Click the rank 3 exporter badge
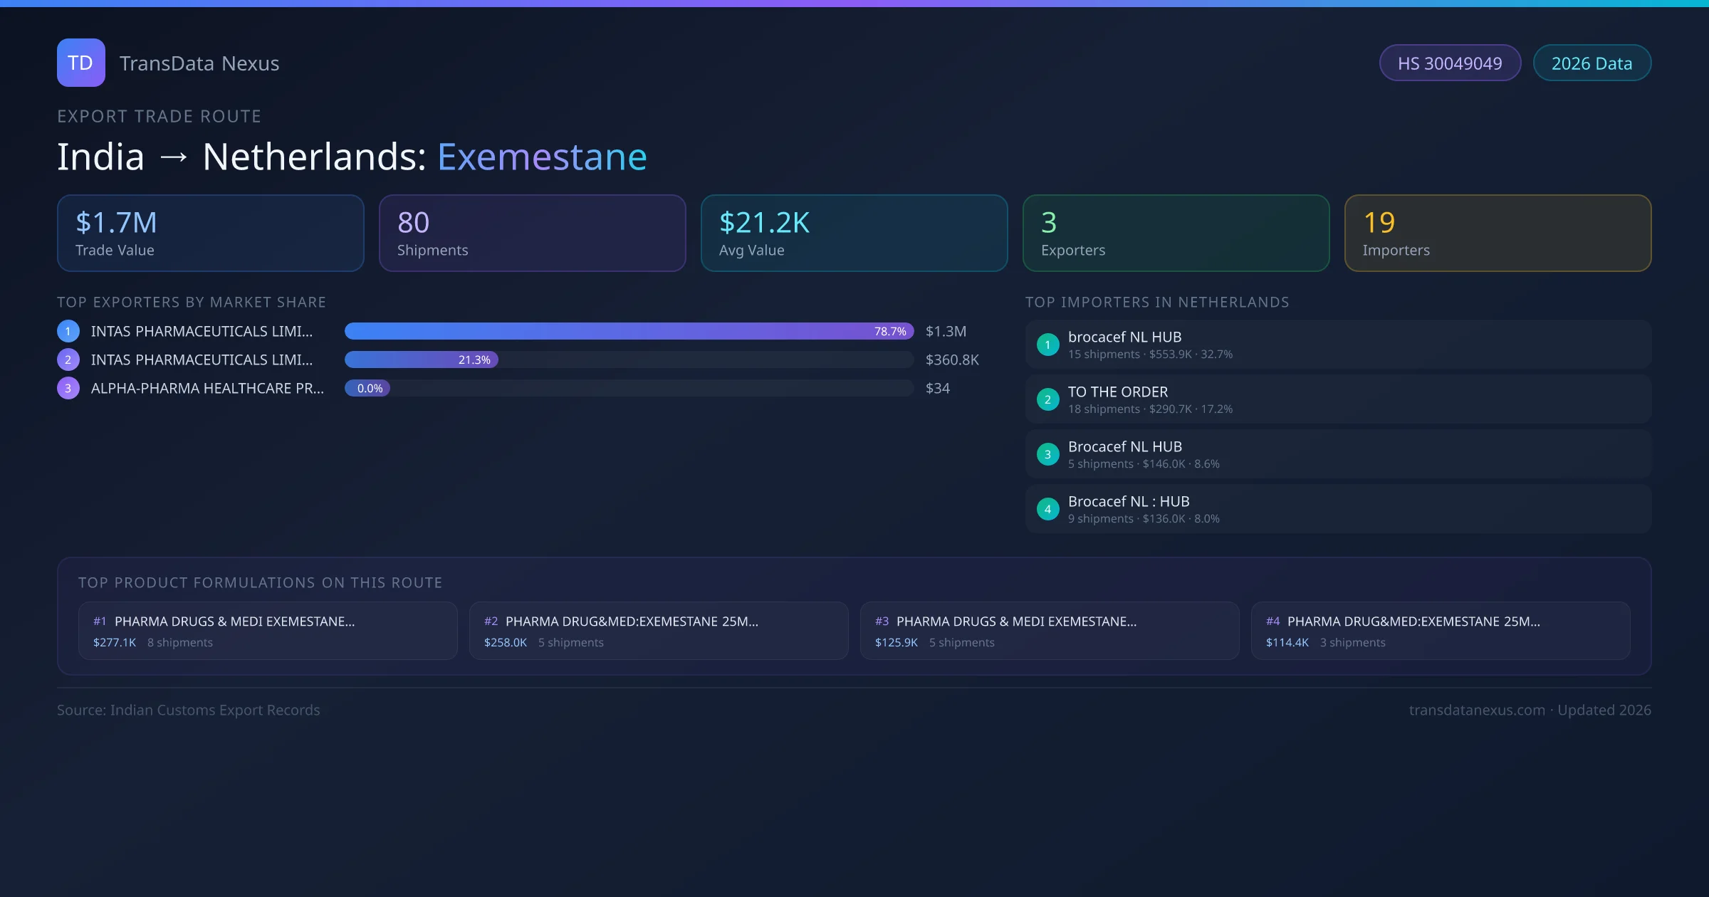The height and width of the screenshot is (897, 1709). [x=68, y=388]
